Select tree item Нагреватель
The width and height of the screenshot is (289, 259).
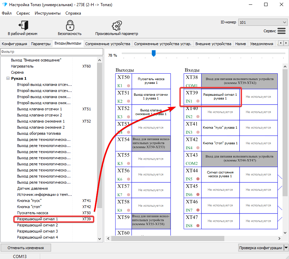(x=22, y=66)
